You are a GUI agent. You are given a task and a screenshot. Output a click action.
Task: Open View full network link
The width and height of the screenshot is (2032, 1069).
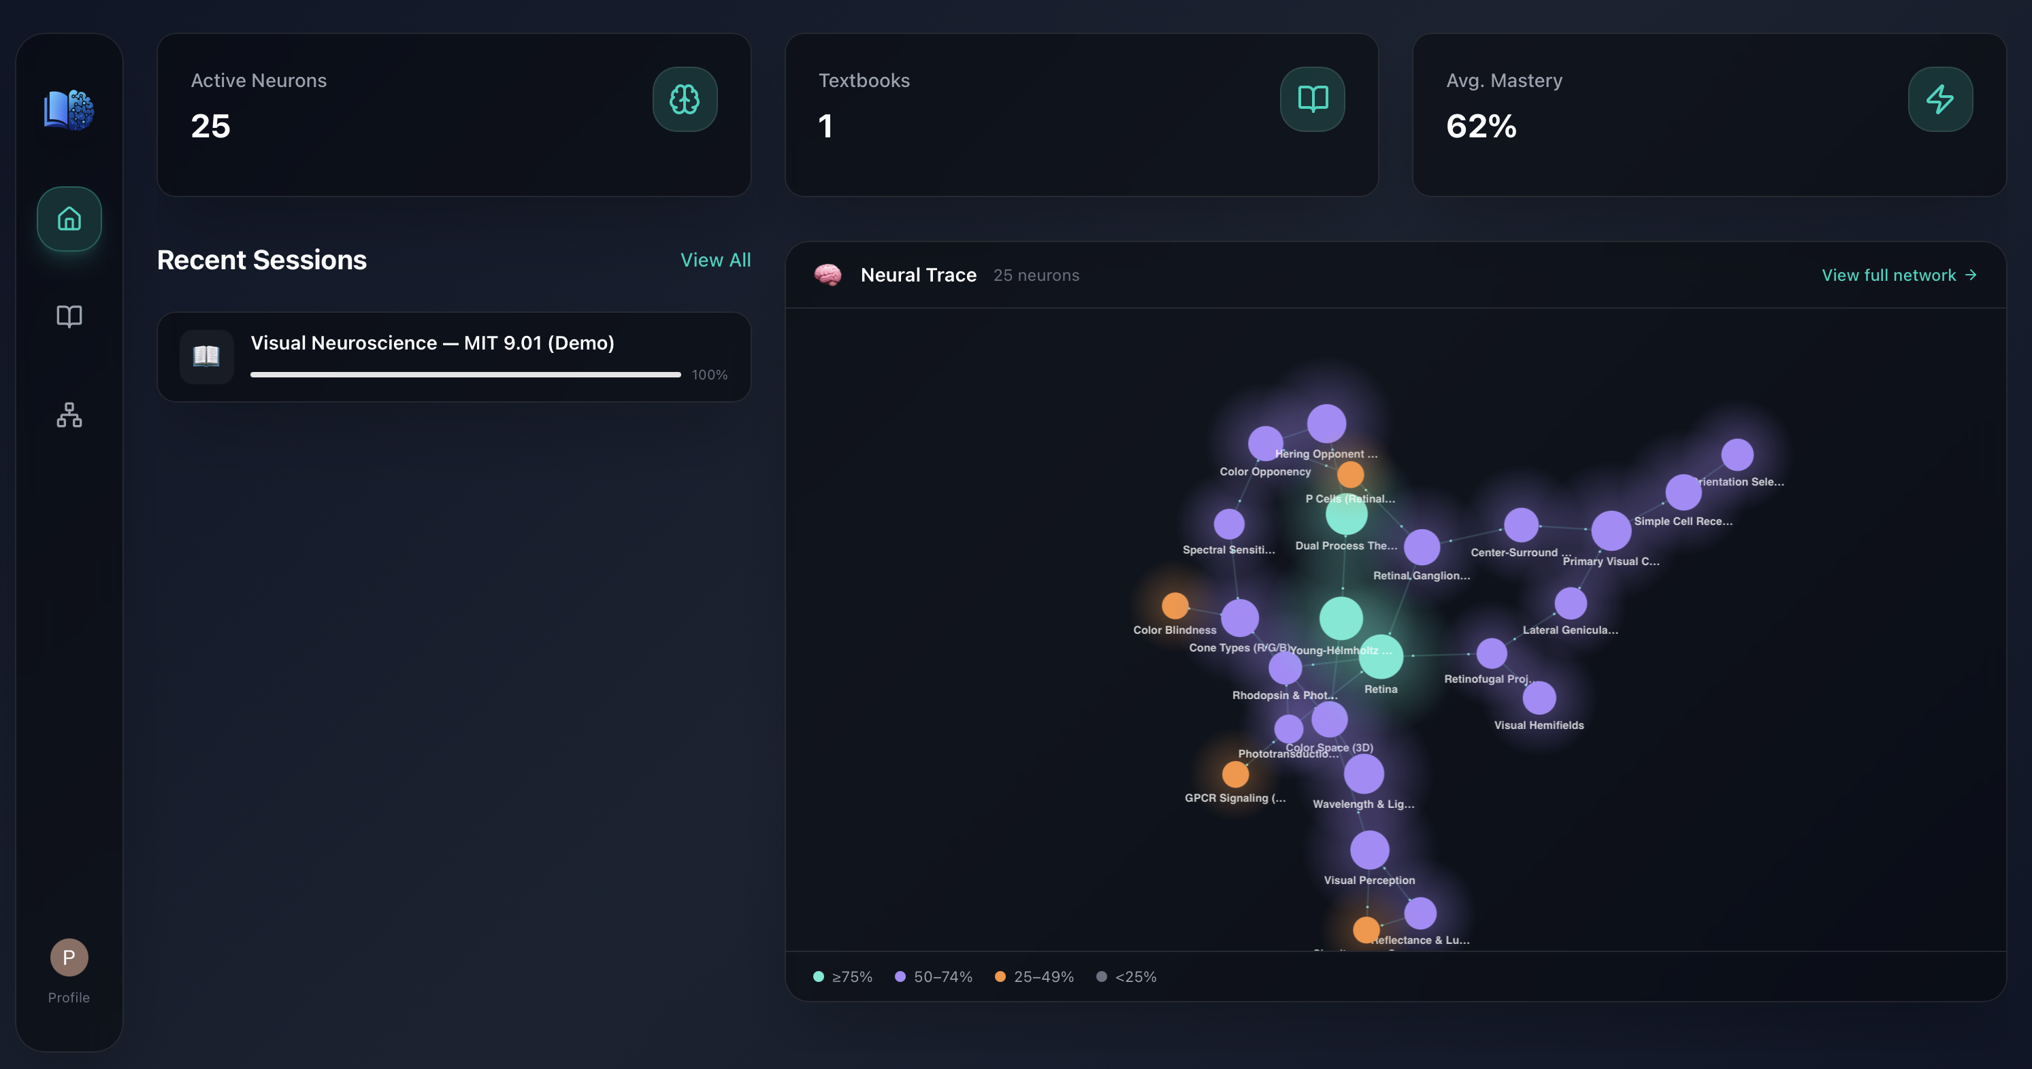pos(1899,275)
